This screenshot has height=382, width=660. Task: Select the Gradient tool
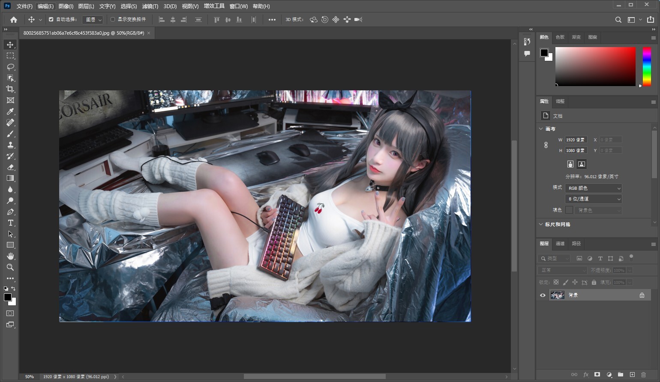[x=10, y=178]
